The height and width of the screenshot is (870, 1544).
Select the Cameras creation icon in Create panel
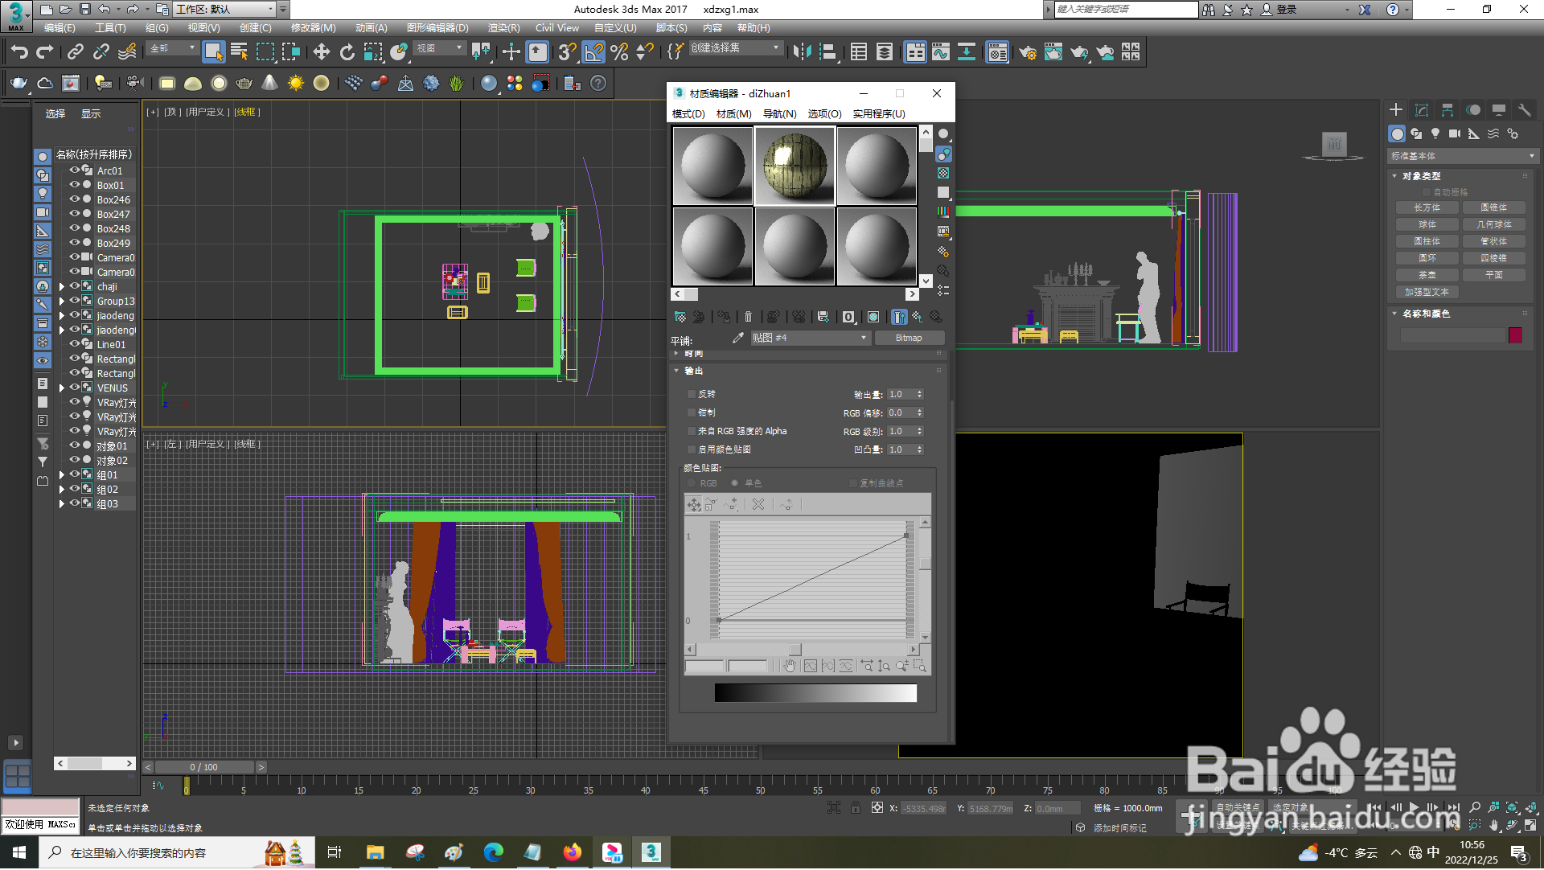tap(1454, 133)
